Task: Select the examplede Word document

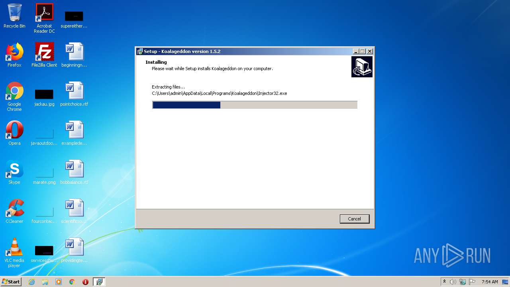Action: coord(74,133)
